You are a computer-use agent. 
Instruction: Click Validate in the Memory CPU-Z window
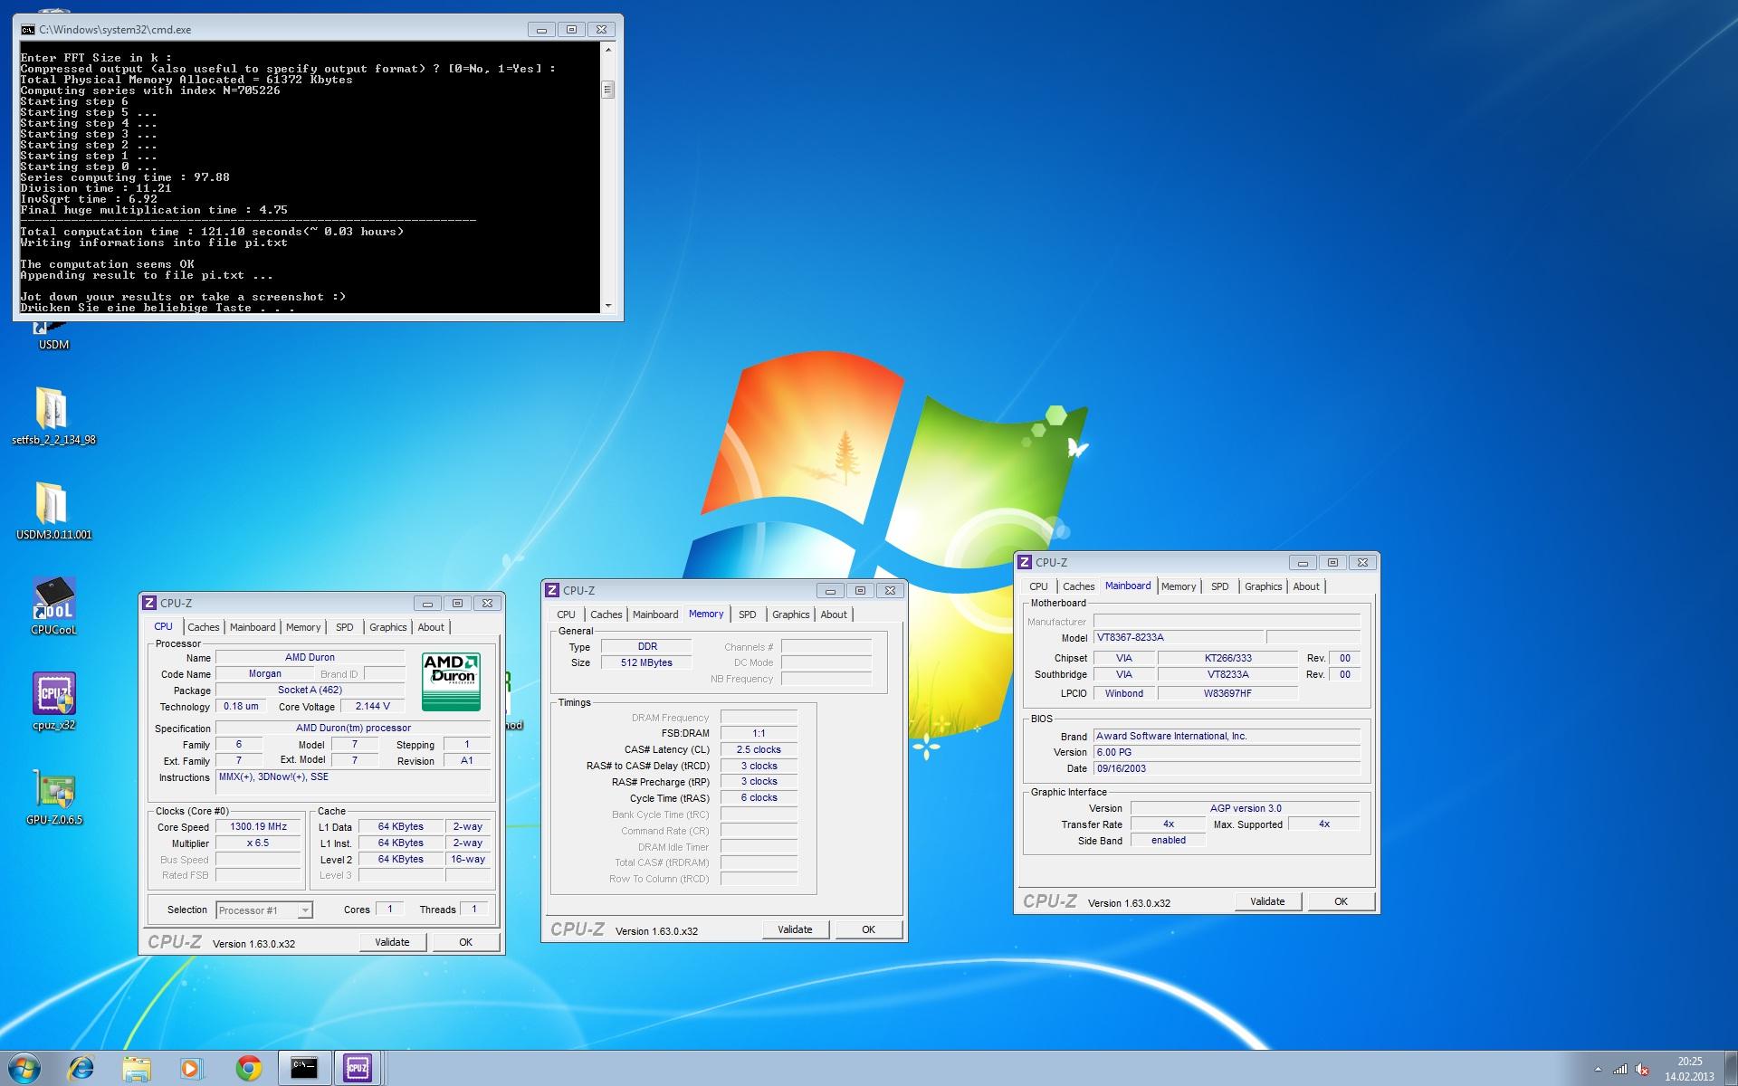pos(795,929)
